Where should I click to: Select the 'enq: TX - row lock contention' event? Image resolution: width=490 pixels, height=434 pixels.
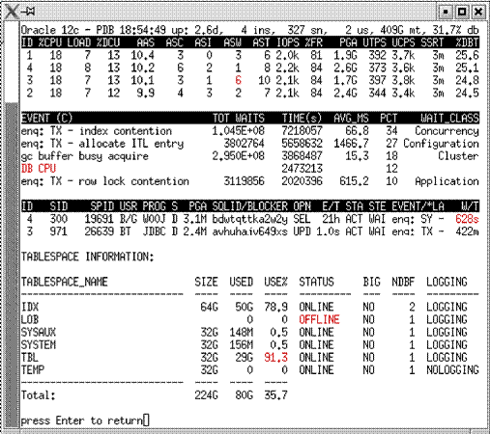(x=105, y=181)
